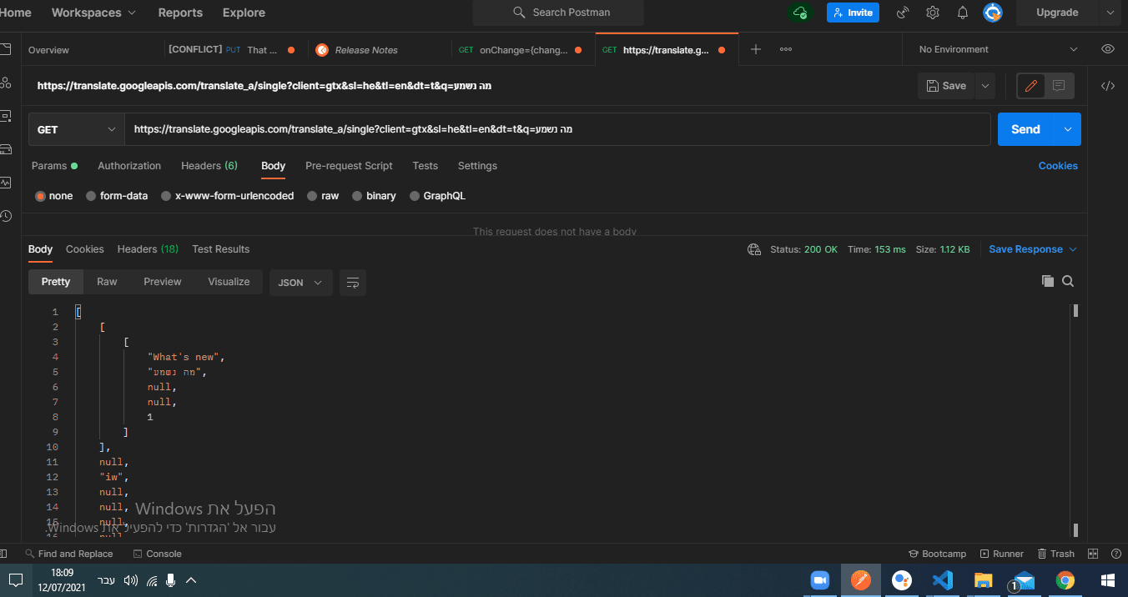Open the Runner

[x=1002, y=554]
